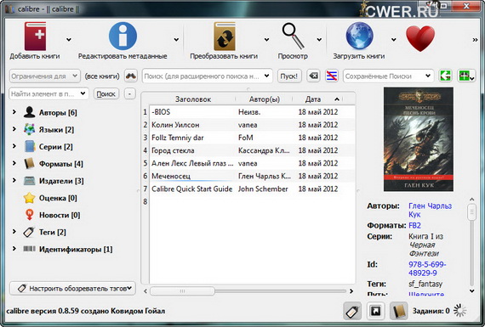Open the Ограничения для combo box

point(45,76)
